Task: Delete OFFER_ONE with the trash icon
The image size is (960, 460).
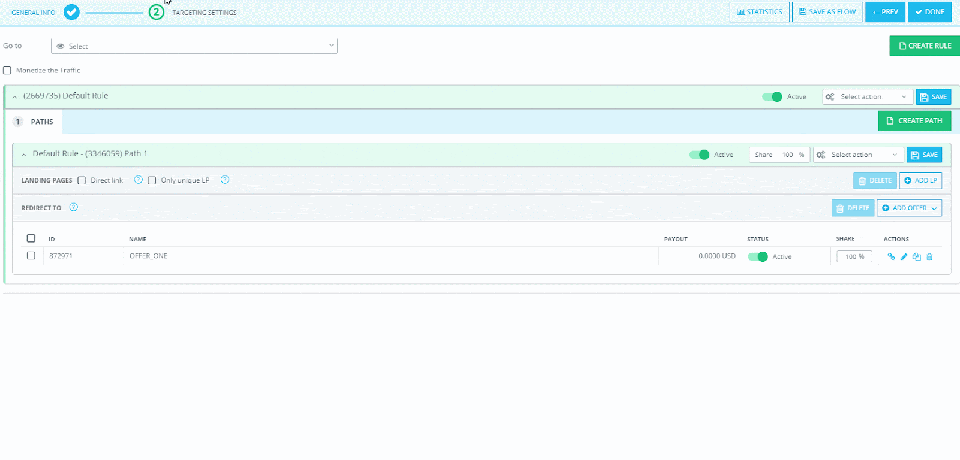Action: click(929, 256)
